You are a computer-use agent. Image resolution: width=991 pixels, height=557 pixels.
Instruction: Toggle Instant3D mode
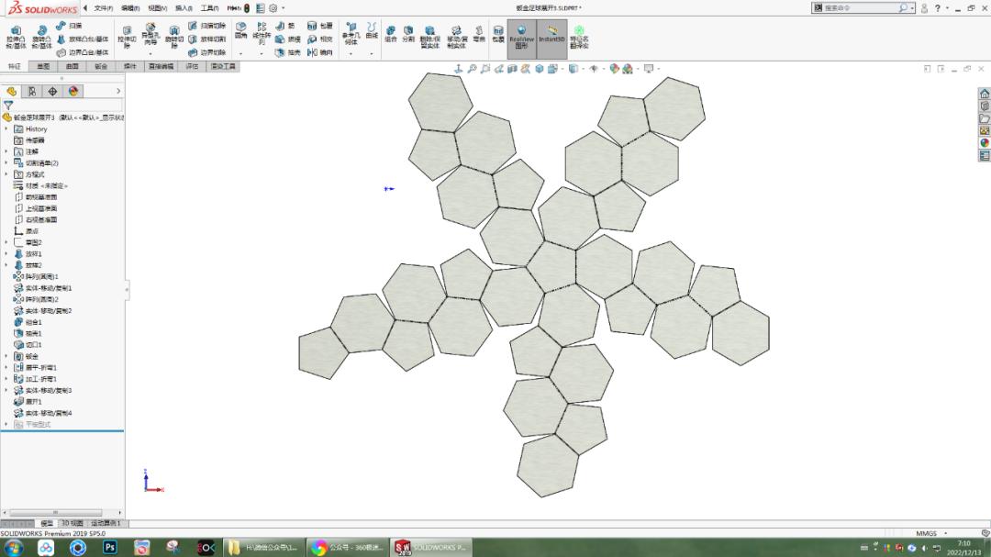pyautogui.click(x=551, y=37)
